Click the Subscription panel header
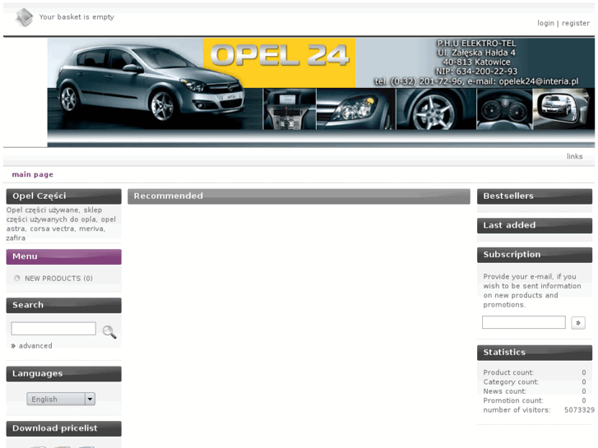The width and height of the screenshot is (598, 448). pyautogui.click(x=535, y=255)
